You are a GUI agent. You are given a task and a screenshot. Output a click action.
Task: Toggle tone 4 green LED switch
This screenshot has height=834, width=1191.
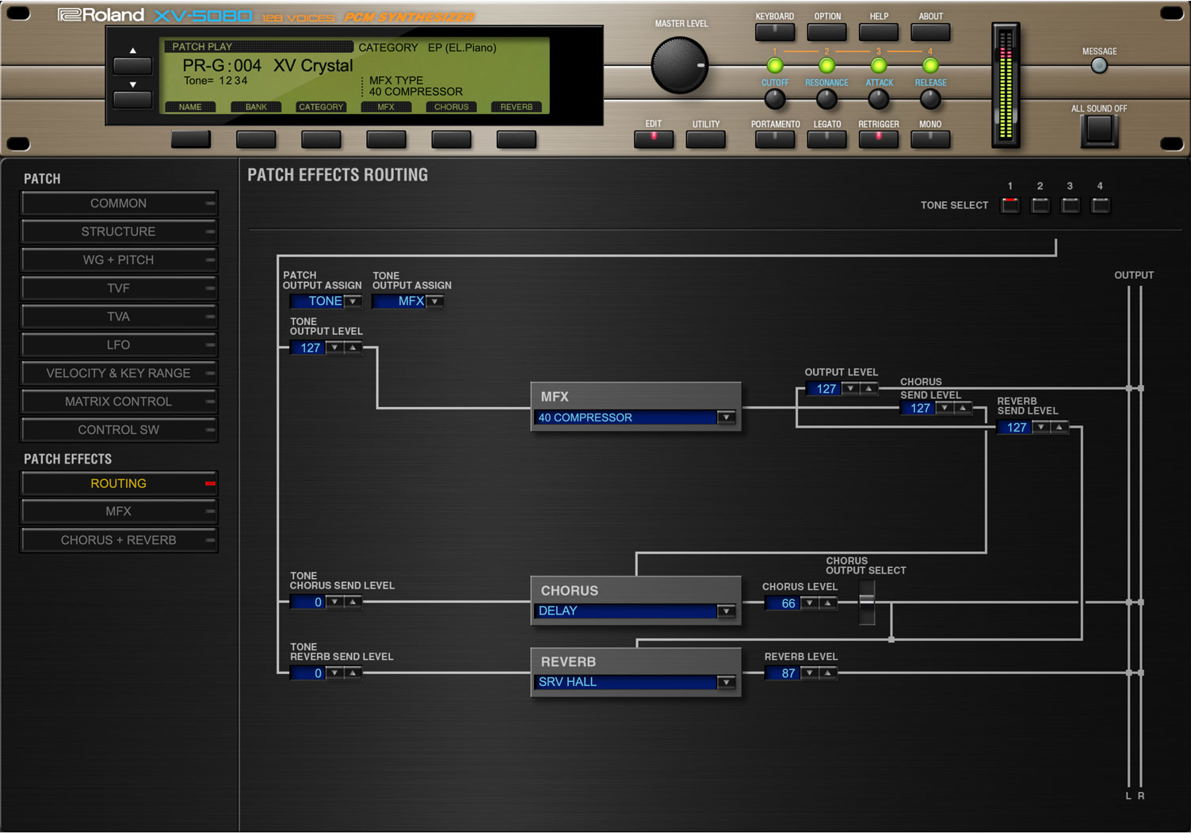930,66
